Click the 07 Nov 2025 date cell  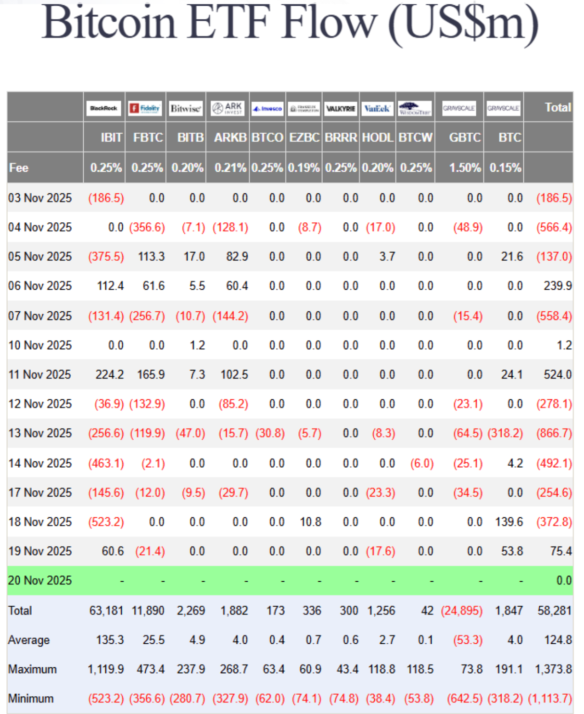(x=40, y=316)
